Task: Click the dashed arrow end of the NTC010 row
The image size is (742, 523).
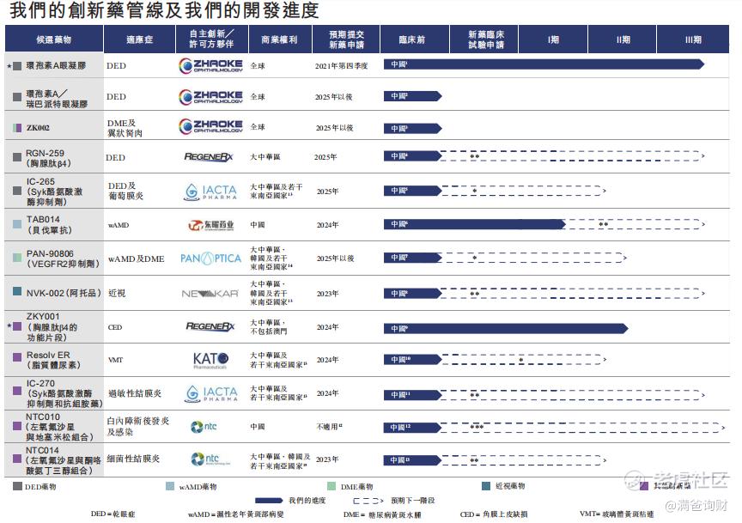Action: pyautogui.click(x=721, y=428)
